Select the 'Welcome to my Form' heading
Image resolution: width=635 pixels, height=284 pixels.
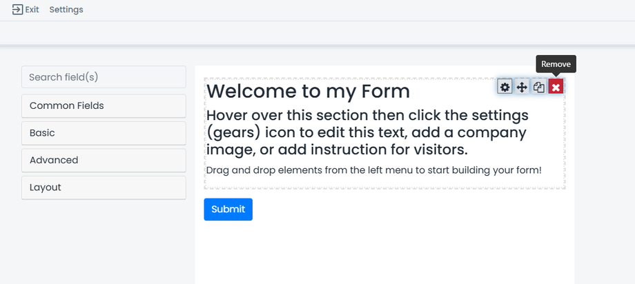(308, 91)
